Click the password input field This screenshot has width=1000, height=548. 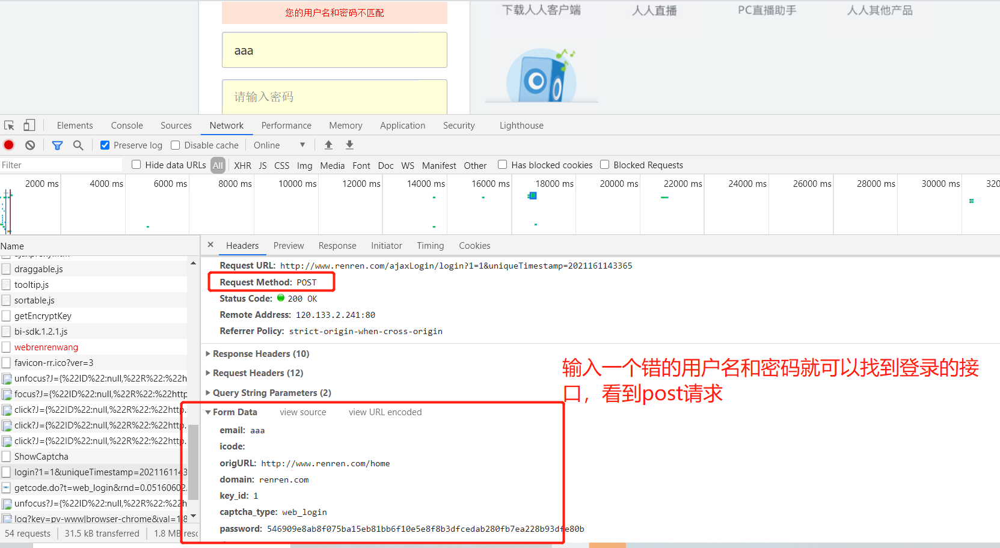(334, 97)
